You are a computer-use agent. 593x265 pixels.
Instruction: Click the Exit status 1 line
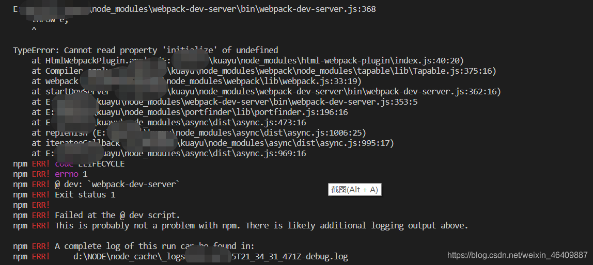(64, 195)
